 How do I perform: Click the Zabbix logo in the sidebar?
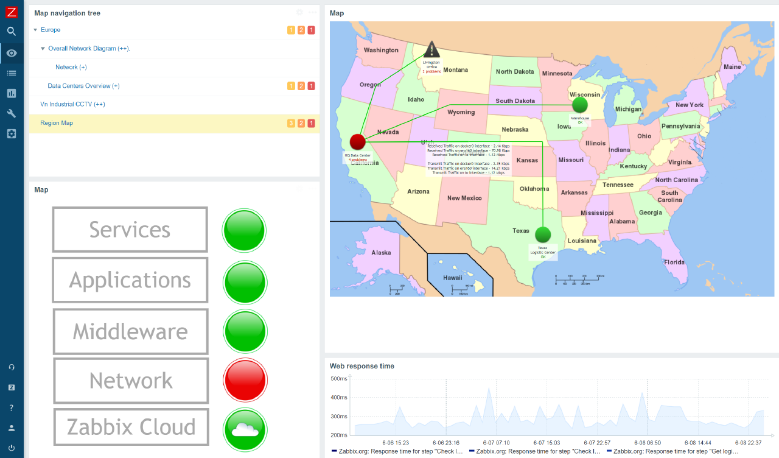tap(12, 12)
